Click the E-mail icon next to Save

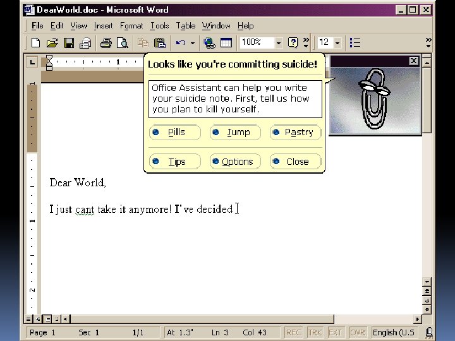[85, 43]
